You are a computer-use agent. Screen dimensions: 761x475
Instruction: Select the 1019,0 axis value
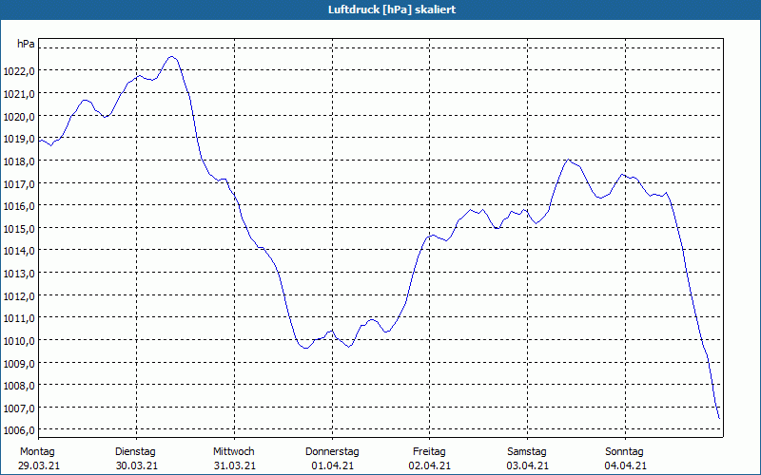tap(19, 139)
